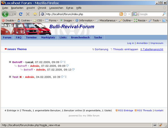Open the Impressum link

(157, 43)
